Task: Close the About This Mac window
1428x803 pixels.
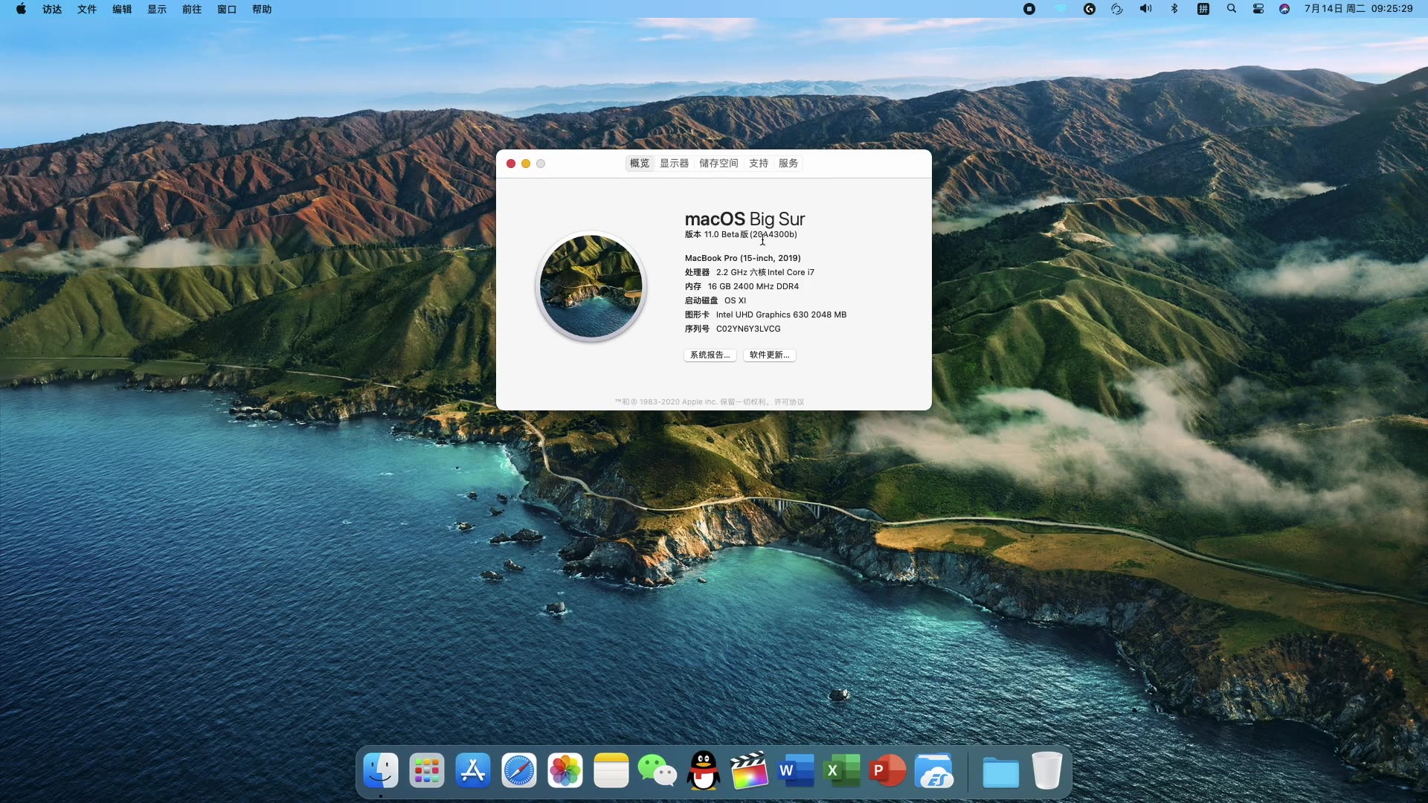Action: pyautogui.click(x=511, y=164)
